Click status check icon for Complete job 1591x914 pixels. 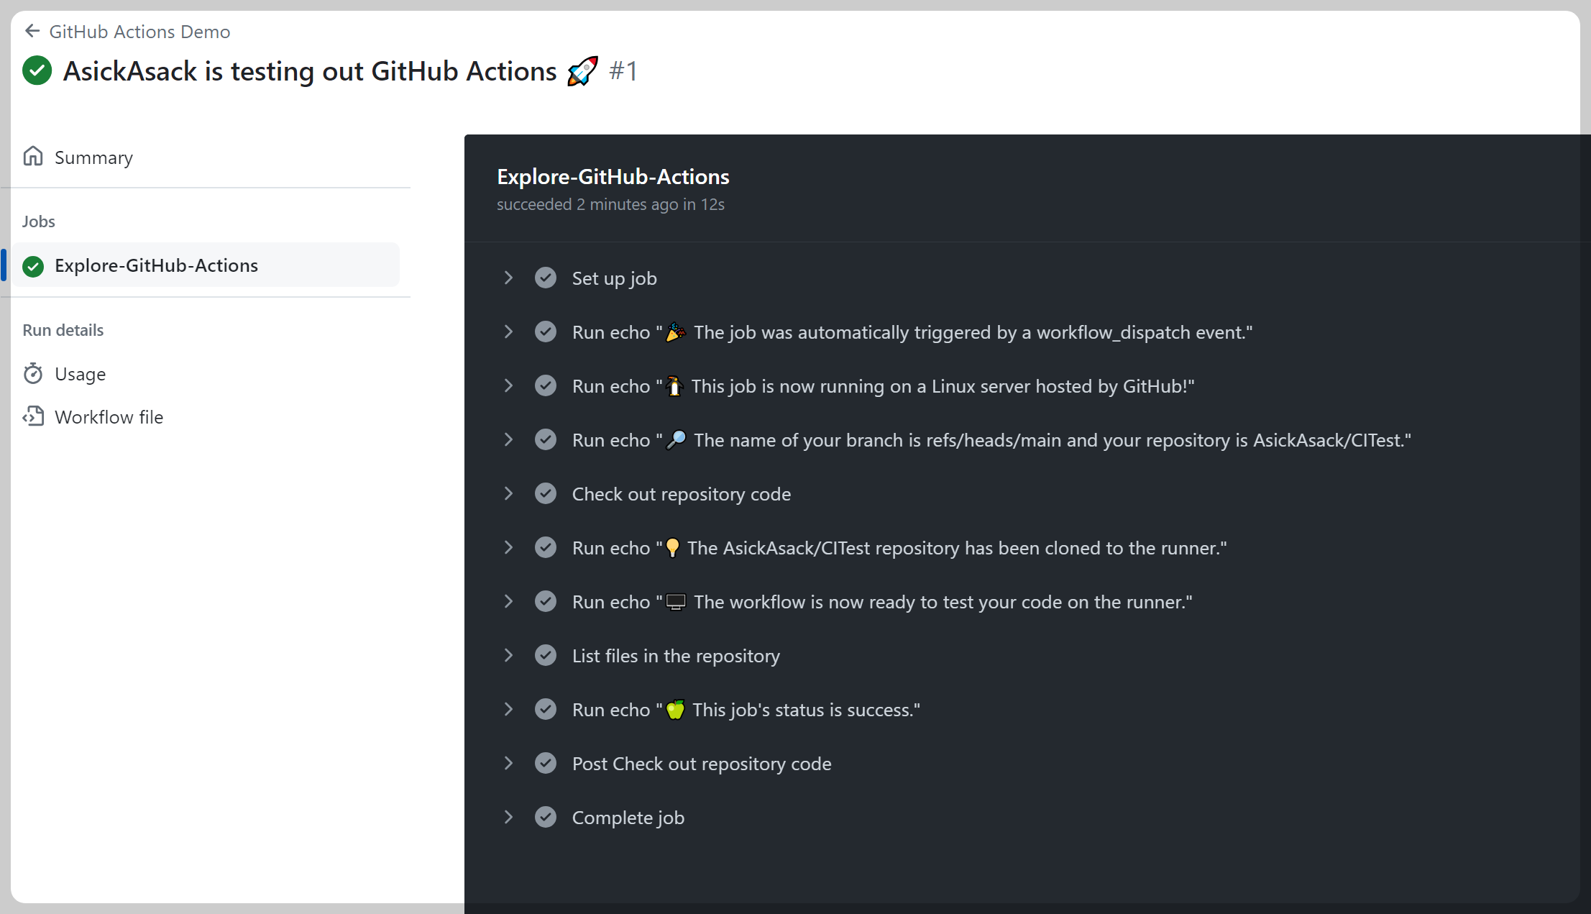546,817
